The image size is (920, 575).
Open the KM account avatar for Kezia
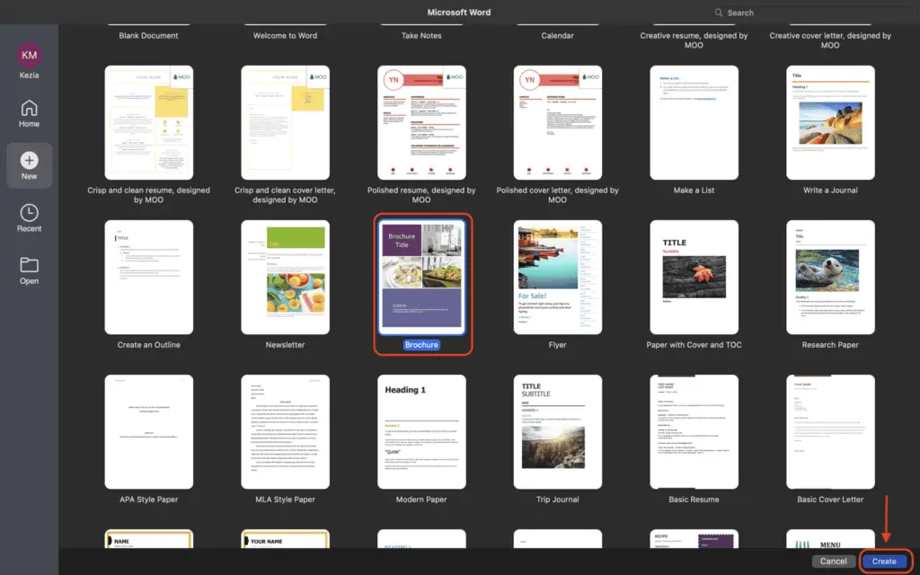pos(29,55)
